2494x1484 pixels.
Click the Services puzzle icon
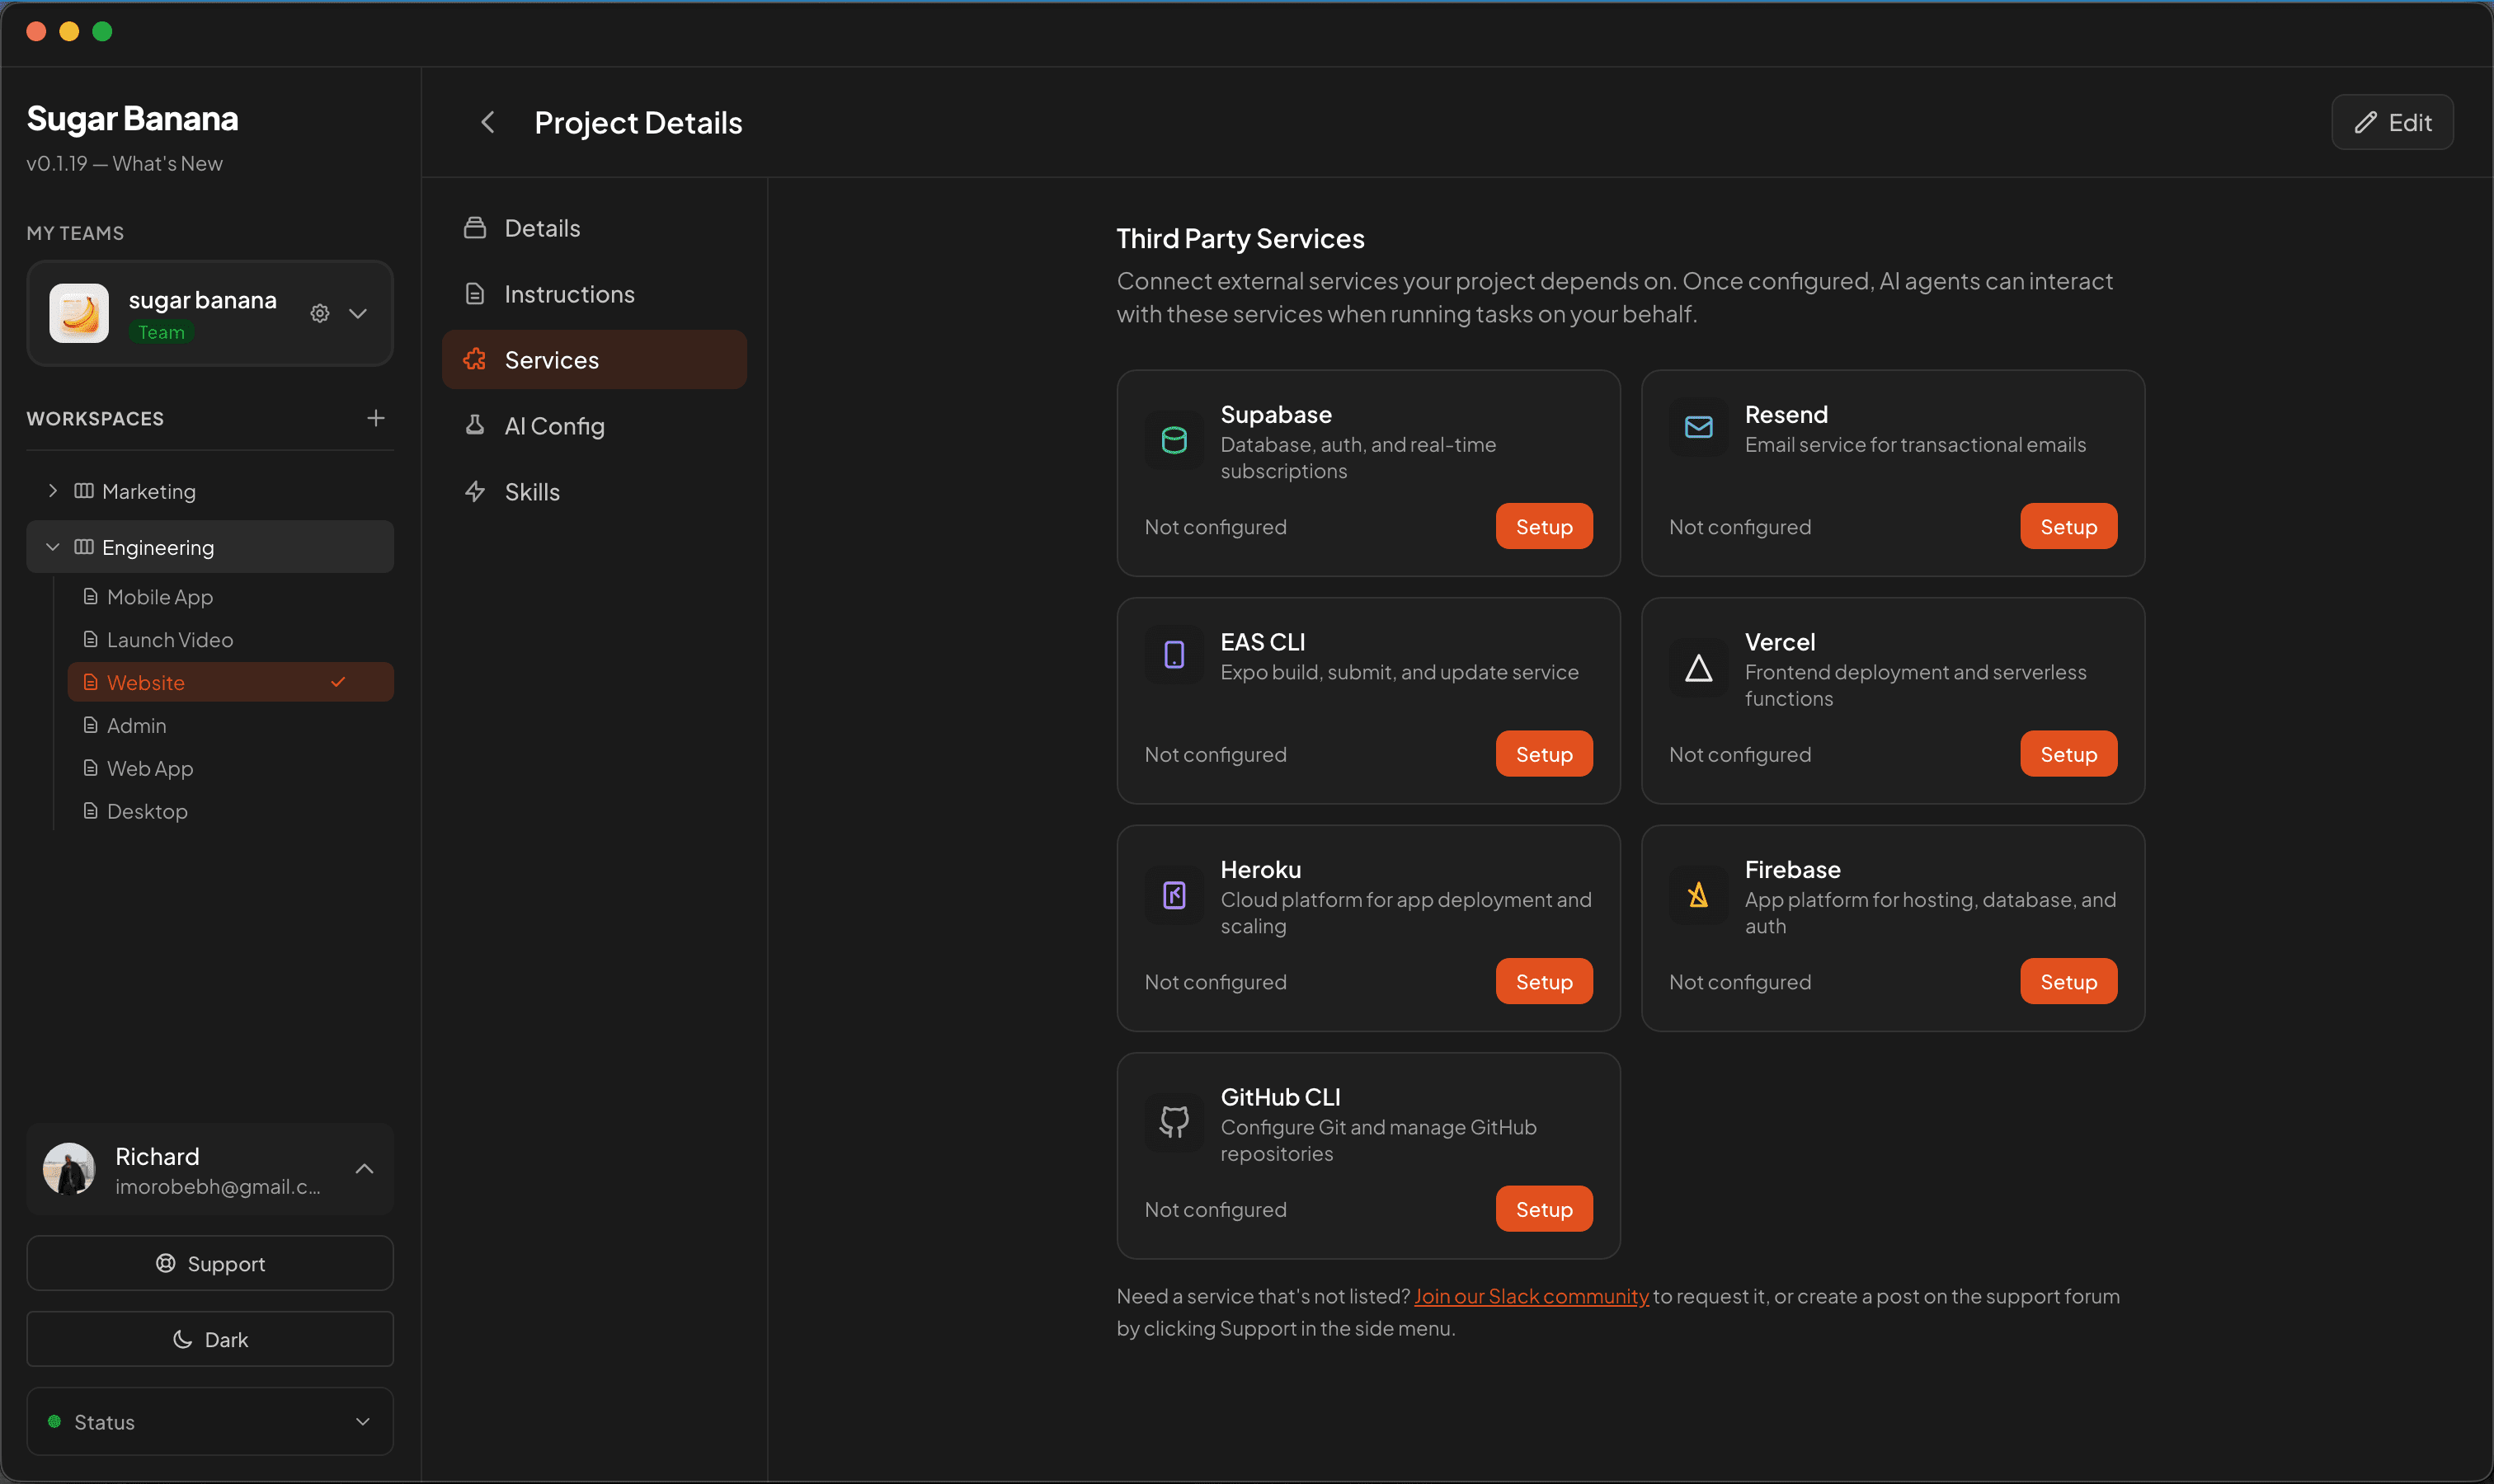coord(475,360)
